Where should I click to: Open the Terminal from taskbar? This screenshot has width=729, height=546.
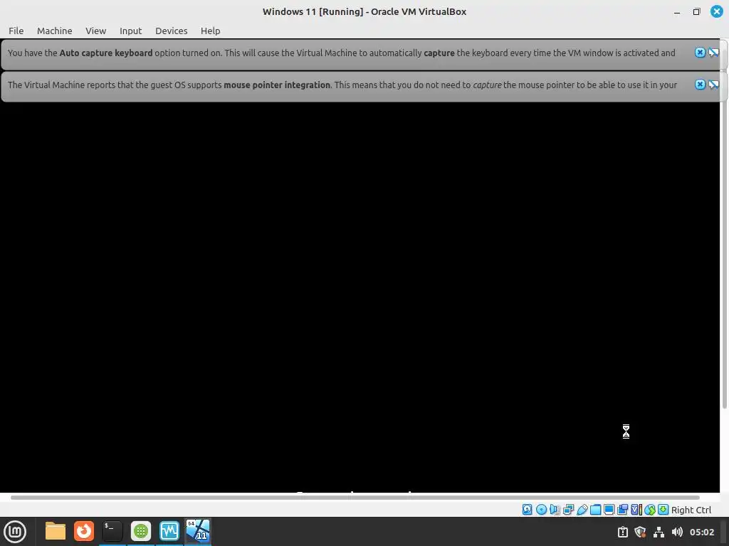point(112,531)
